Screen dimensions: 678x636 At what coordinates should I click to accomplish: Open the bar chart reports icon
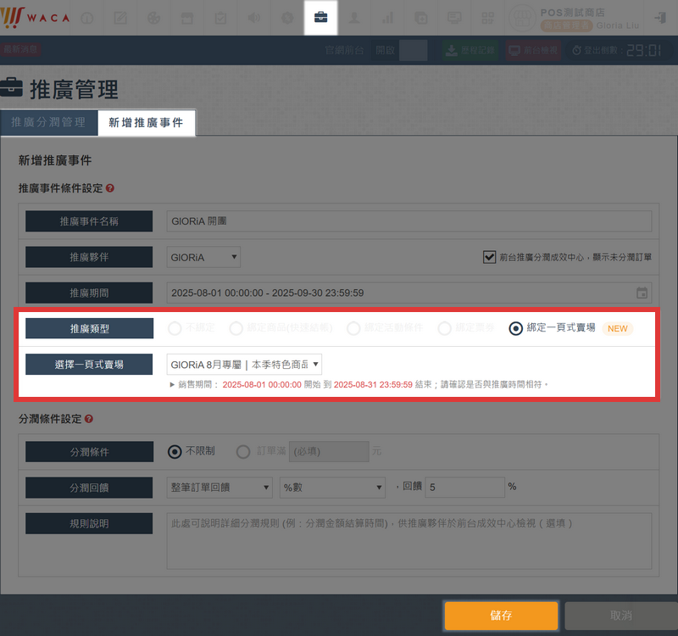click(387, 18)
